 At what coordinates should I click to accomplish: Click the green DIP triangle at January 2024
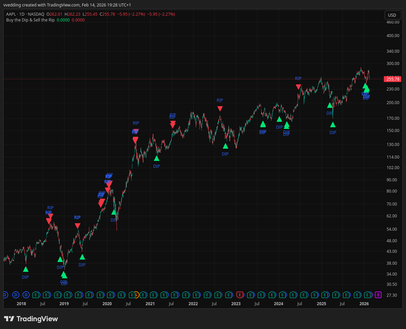(279, 119)
